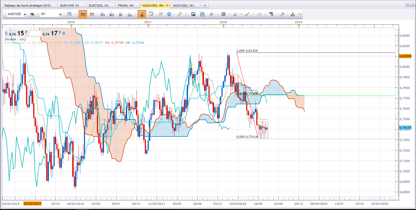
Task: Expand the ruler tool dropdown arrow
Action: (x=186, y=14)
